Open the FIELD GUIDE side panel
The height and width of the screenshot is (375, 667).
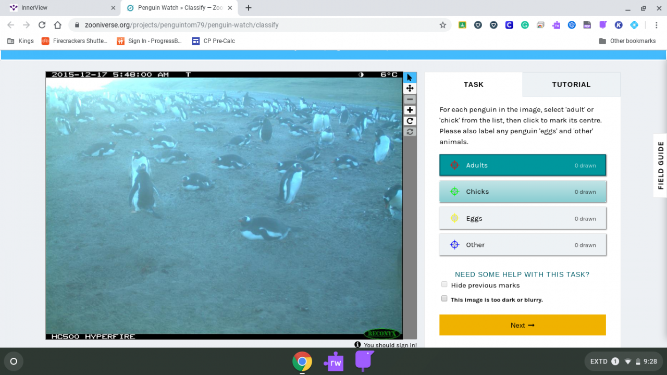click(x=660, y=165)
